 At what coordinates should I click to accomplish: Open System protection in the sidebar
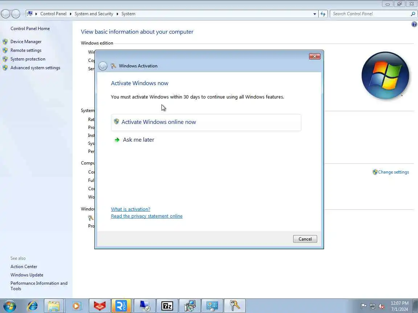click(28, 59)
